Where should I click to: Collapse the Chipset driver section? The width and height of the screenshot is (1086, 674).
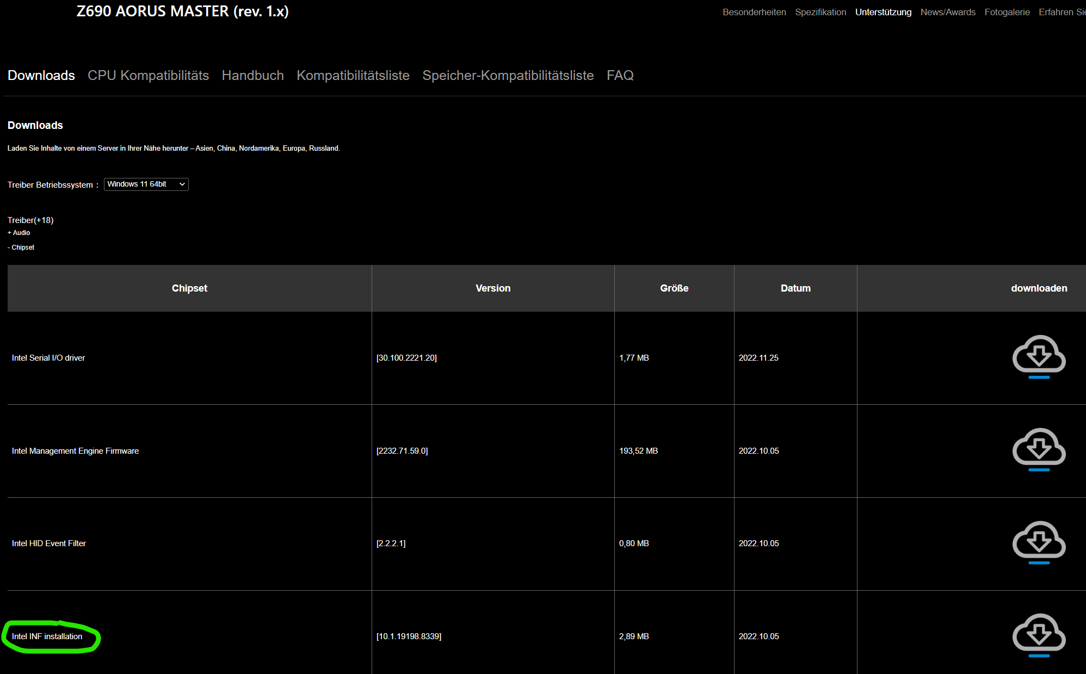21,247
